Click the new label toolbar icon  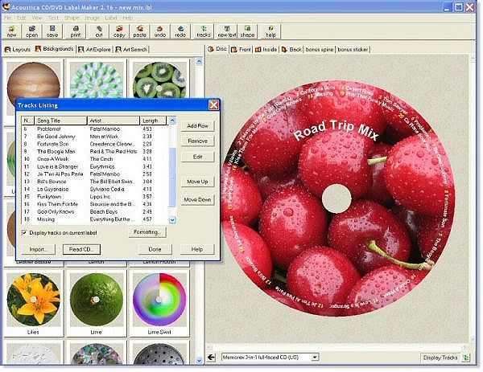click(x=12, y=31)
